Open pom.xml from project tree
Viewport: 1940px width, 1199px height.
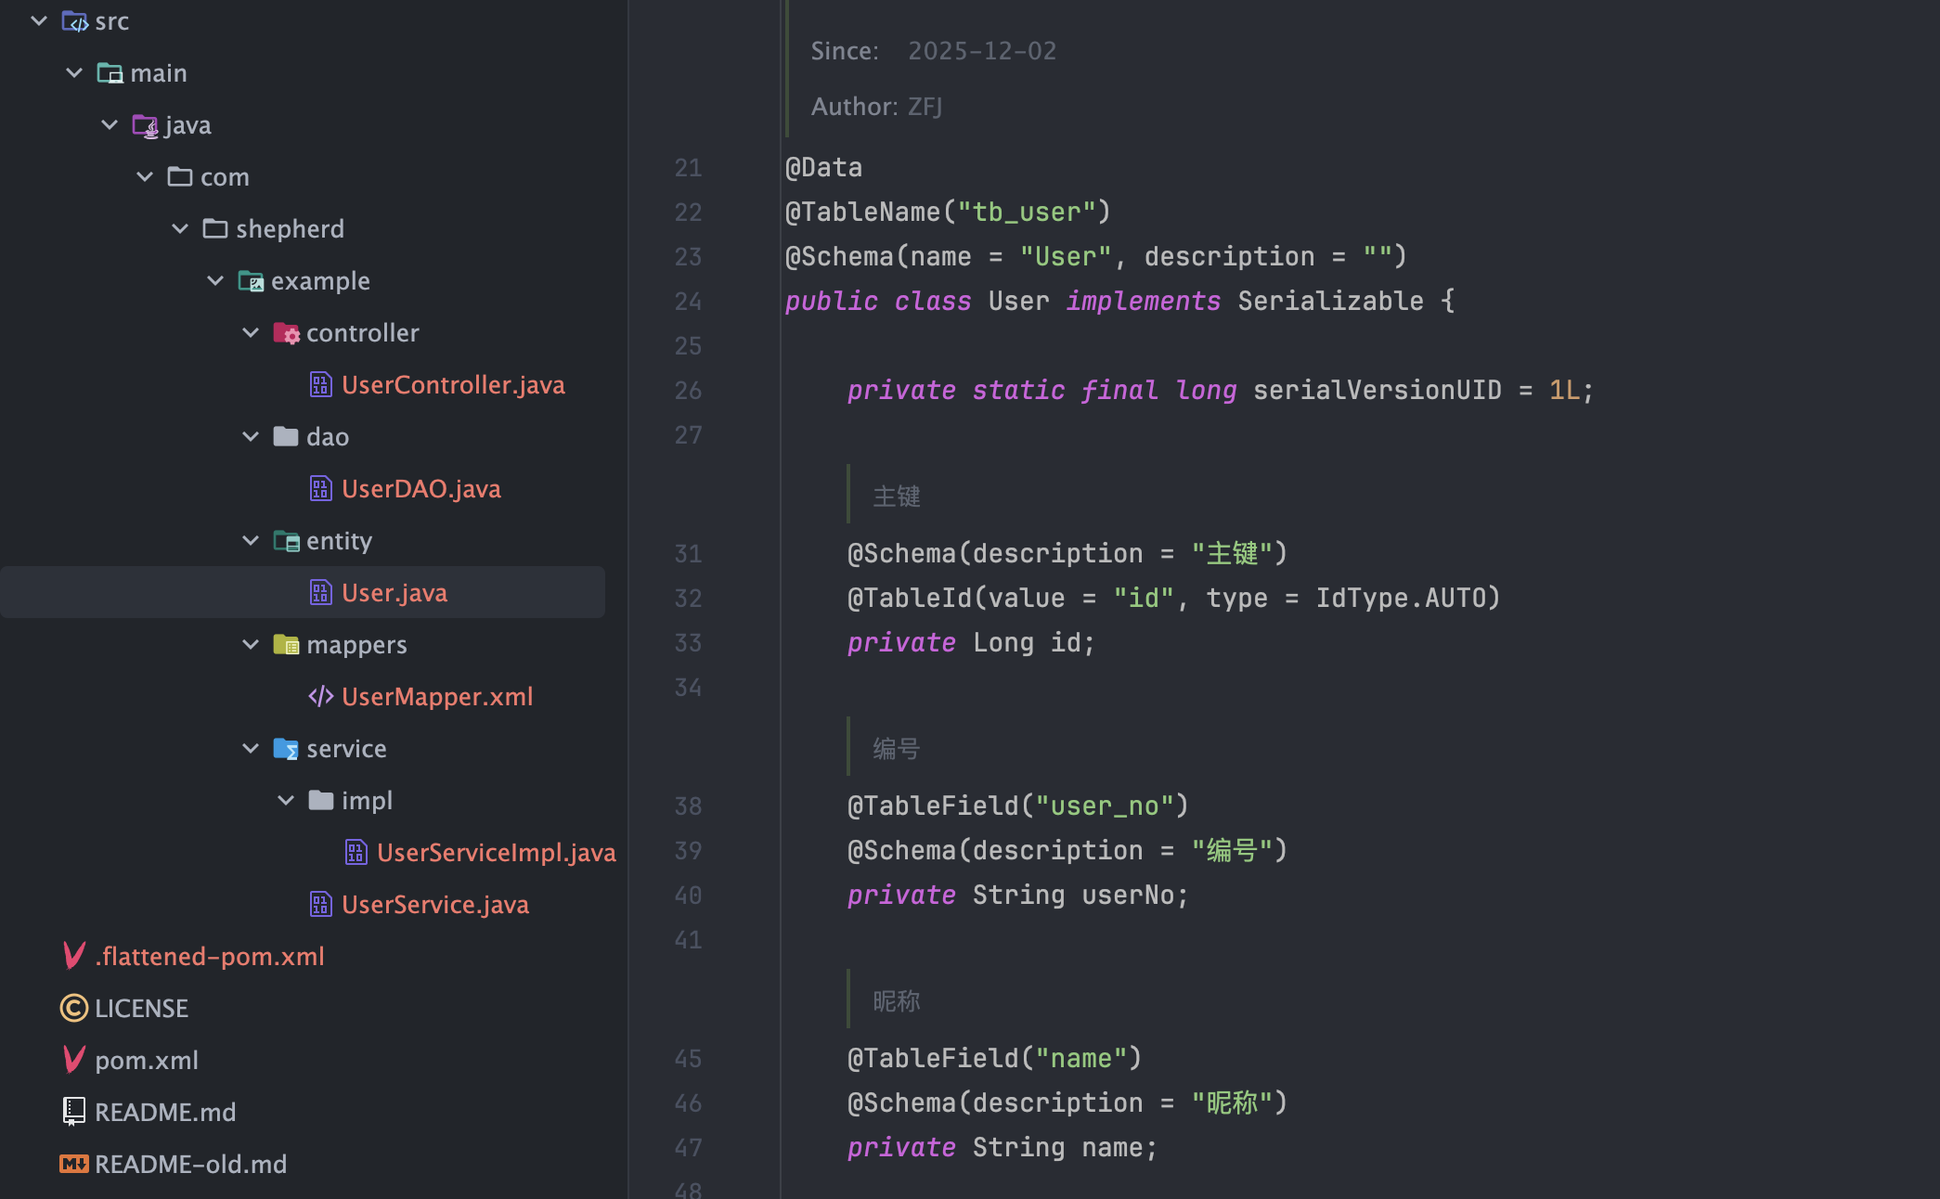147,1060
